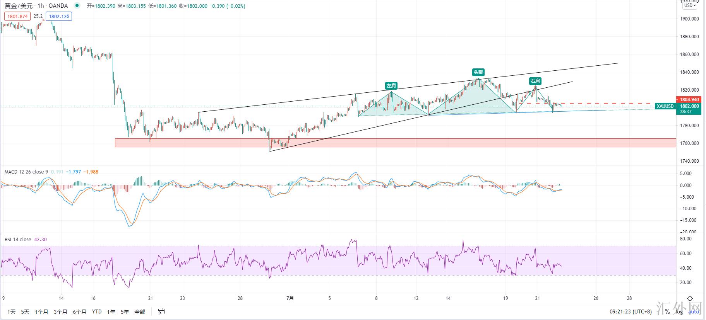Click the green market status dot
This screenshot has width=706, height=320.
(x=77, y=6)
